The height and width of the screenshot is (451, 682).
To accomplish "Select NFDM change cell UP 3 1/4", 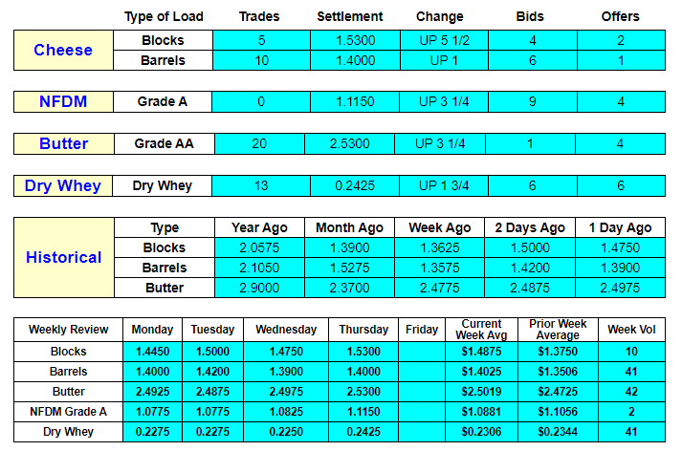I will [444, 101].
